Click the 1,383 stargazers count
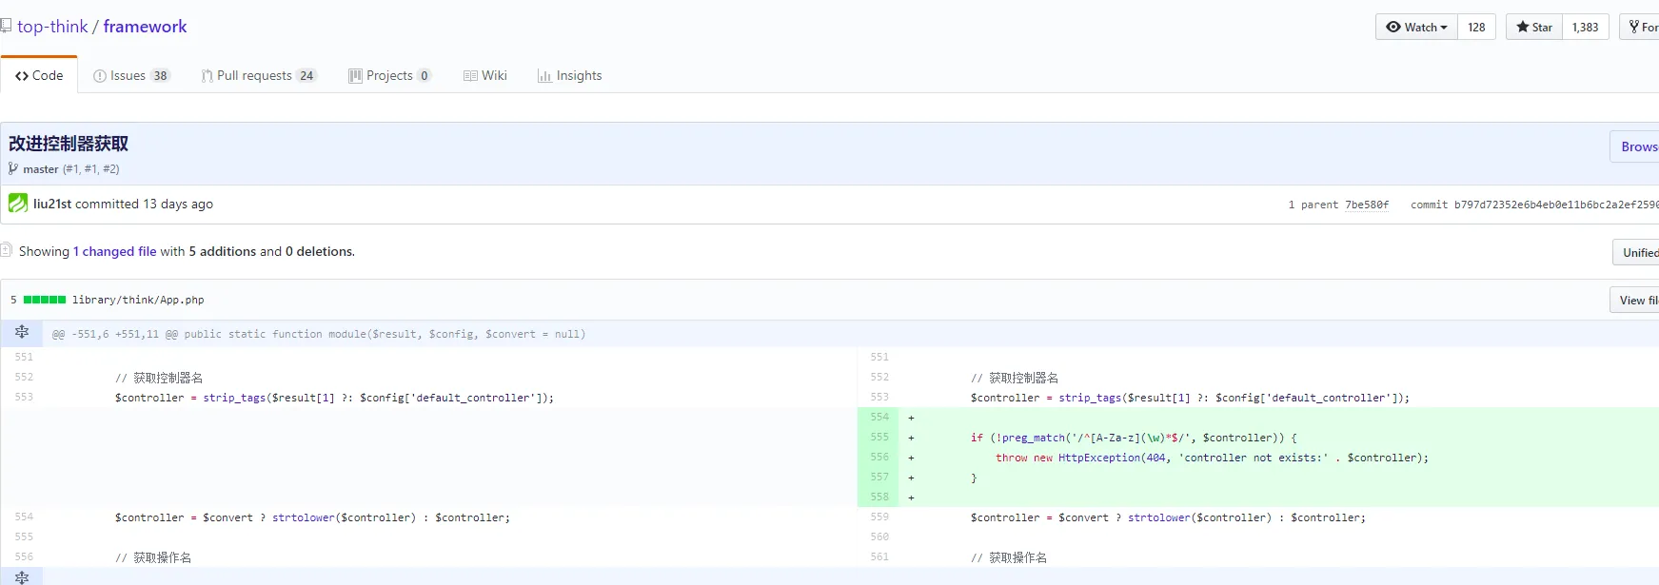 coord(1585,27)
